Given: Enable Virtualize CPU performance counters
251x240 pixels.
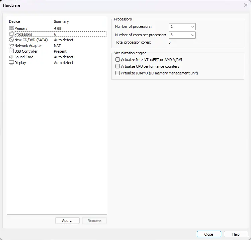Looking at the screenshot, I should [x=117, y=66].
